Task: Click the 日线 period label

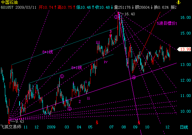Action: pyautogui.click(x=184, y=127)
